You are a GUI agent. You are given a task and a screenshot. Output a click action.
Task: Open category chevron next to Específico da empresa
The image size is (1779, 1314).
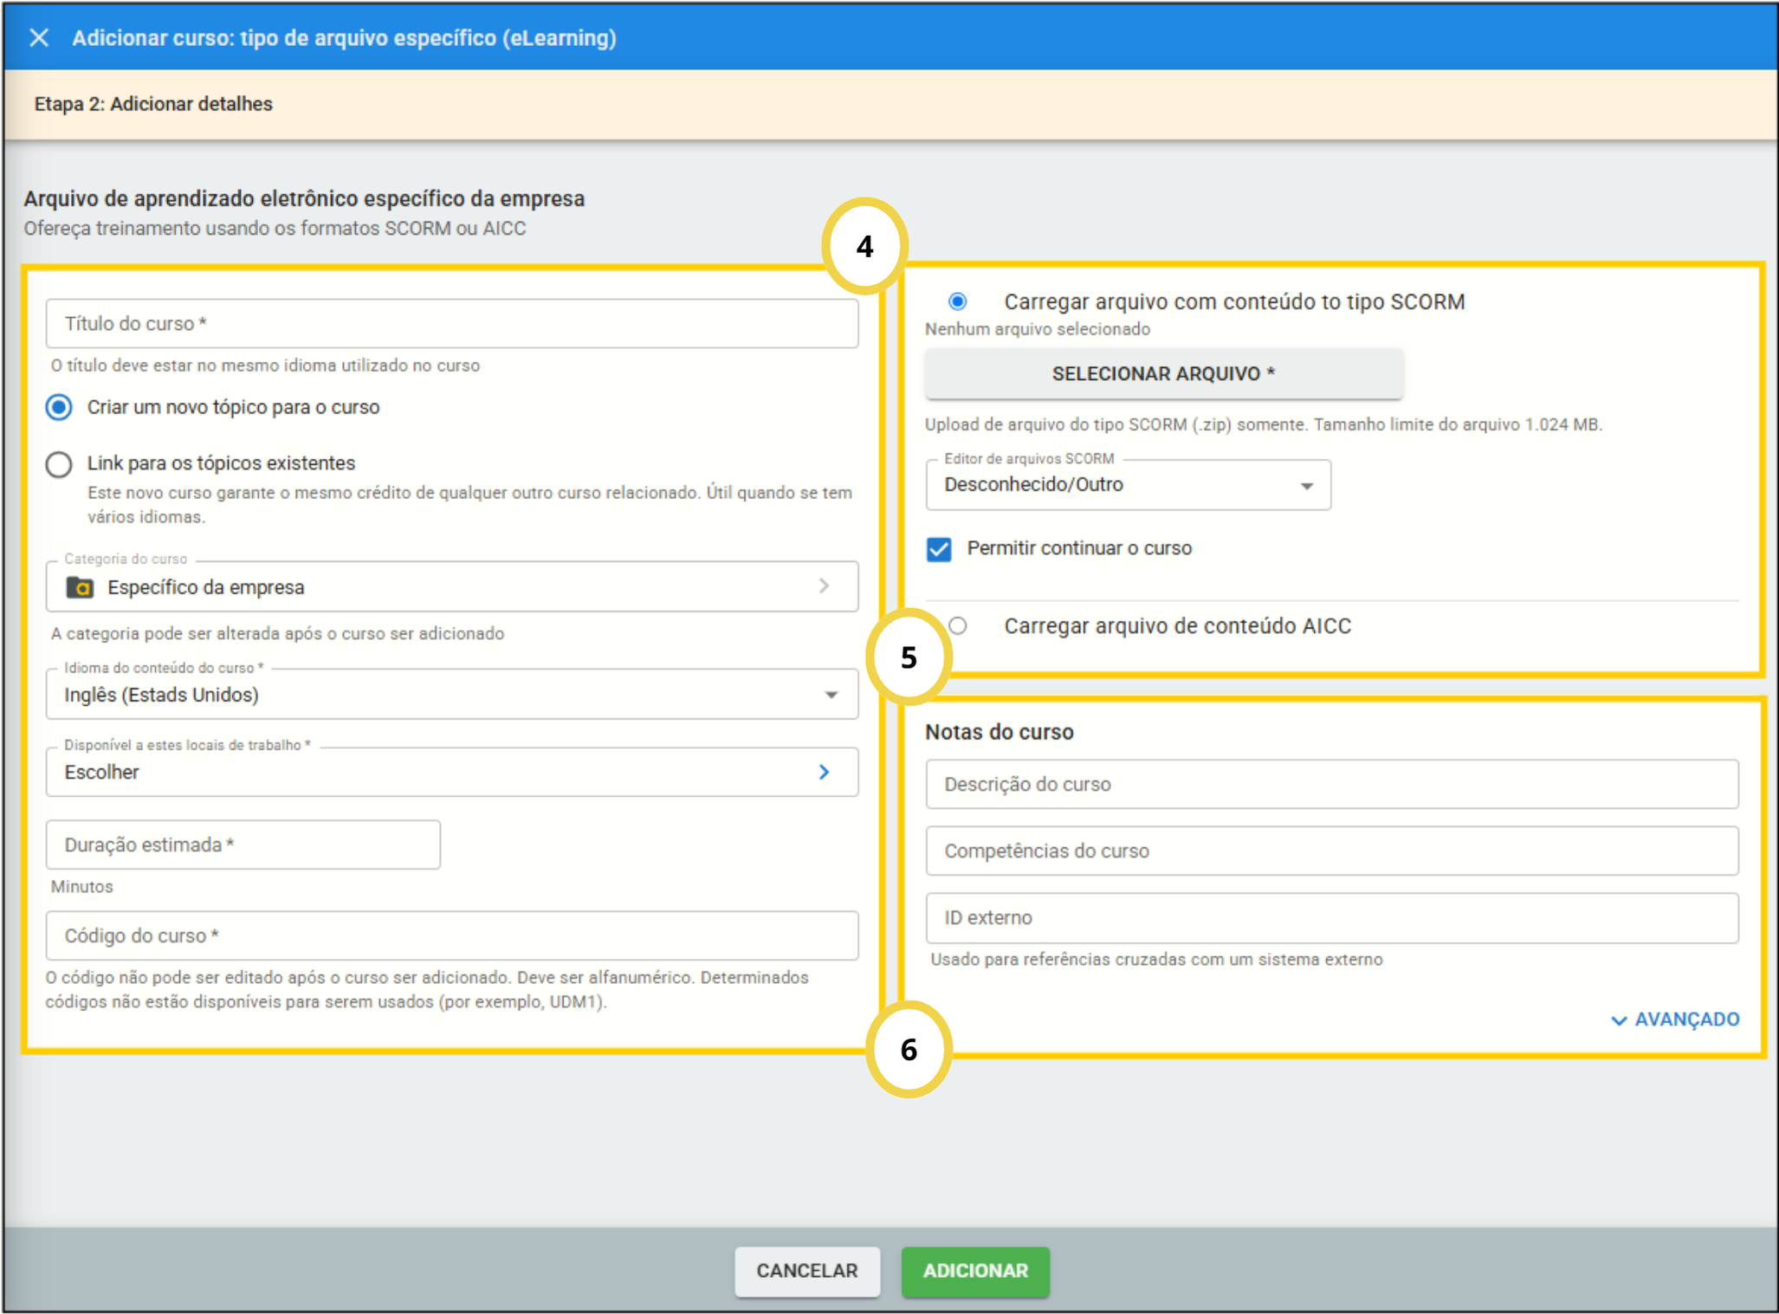click(x=824, y=586)
